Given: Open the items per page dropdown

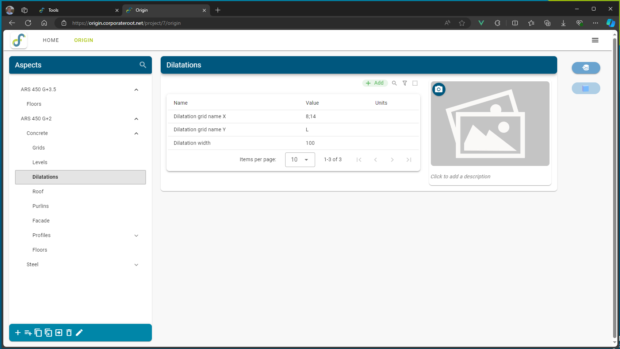Looking at the screenshot, I should tap(300, 160).
